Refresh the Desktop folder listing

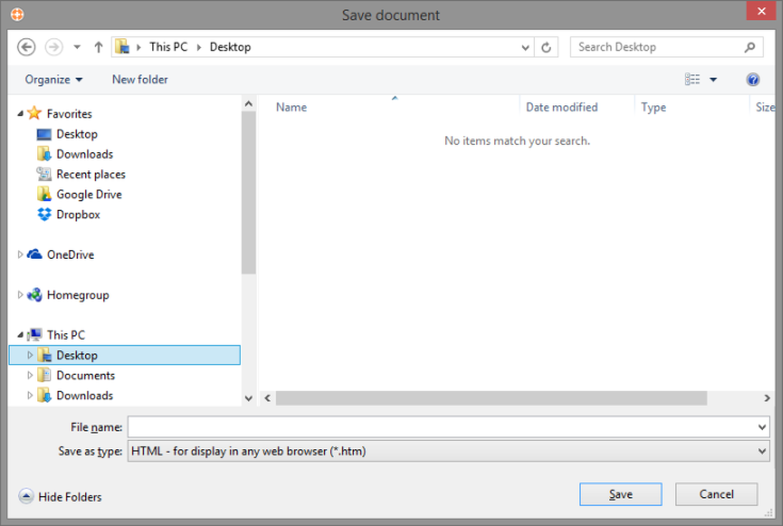click(x=546, y=47)
